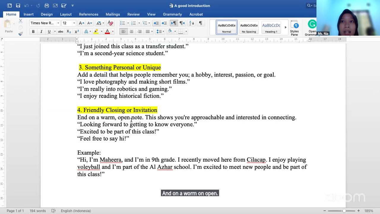Open the borders dropdown arrow
This screenshot has width=380, height=214.
tap(186, 32)
